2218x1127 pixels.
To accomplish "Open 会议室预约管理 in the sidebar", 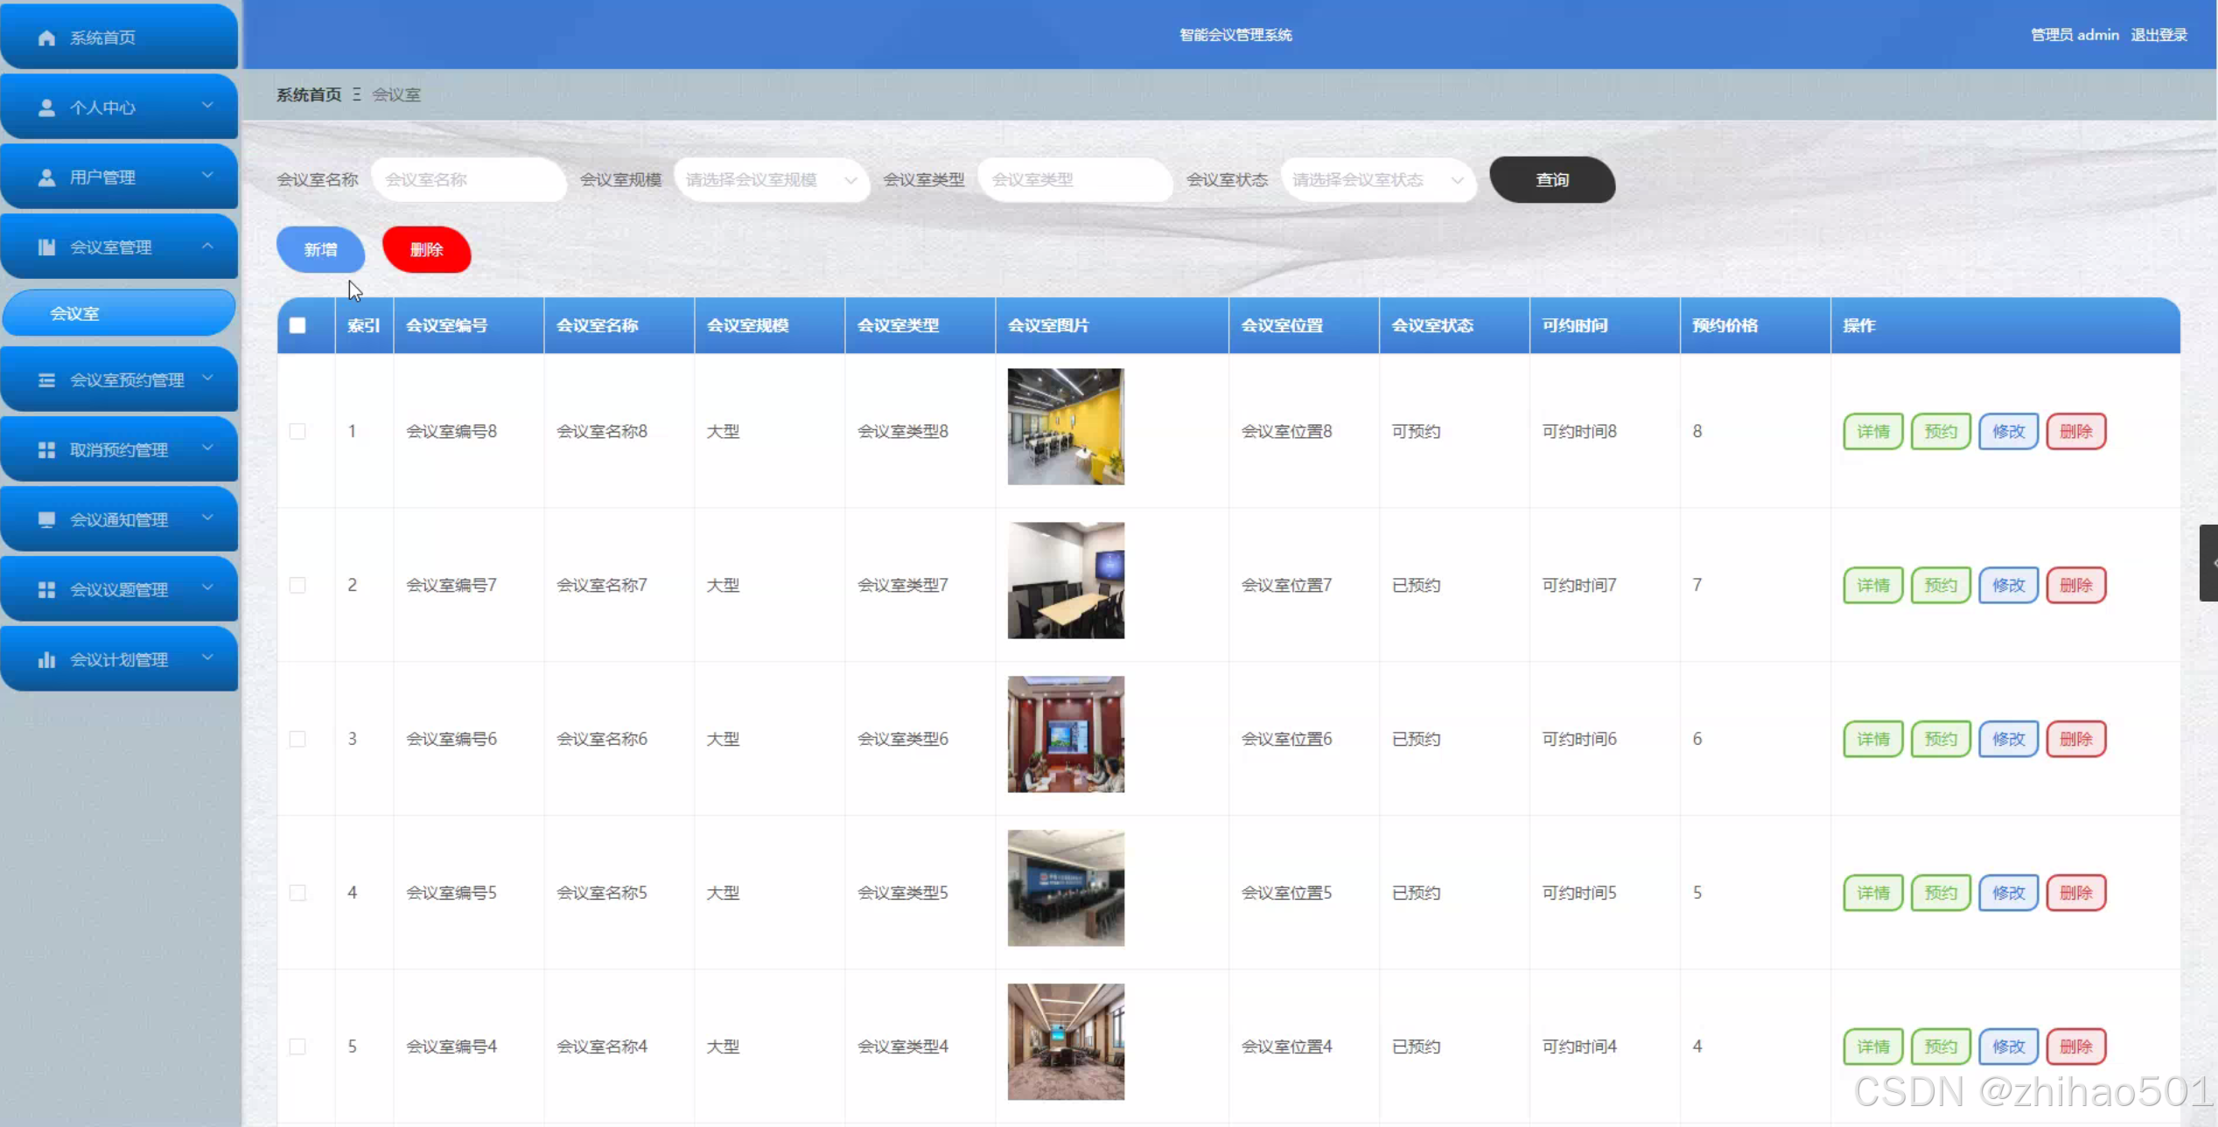I will click(119, 380).
